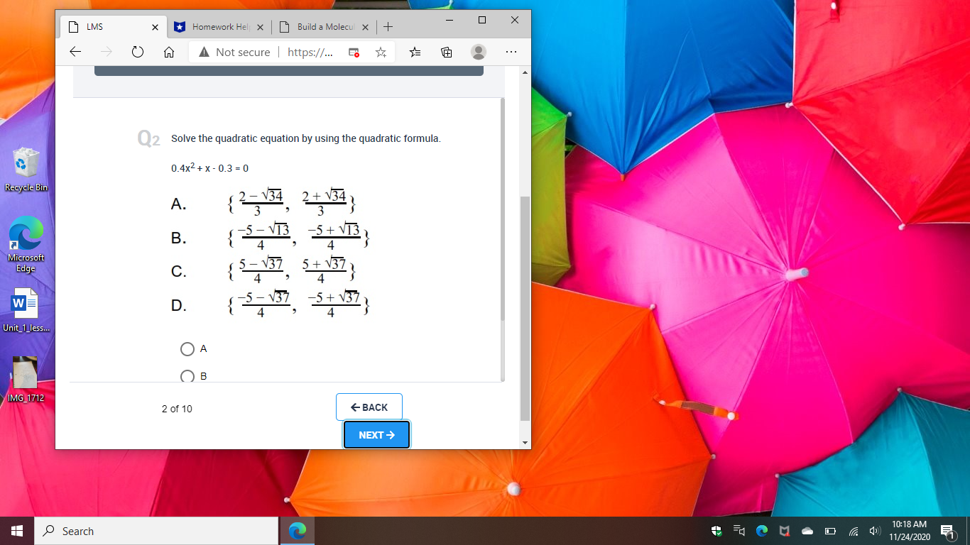
Task: Select answer choice A
Action: point(187,348)
